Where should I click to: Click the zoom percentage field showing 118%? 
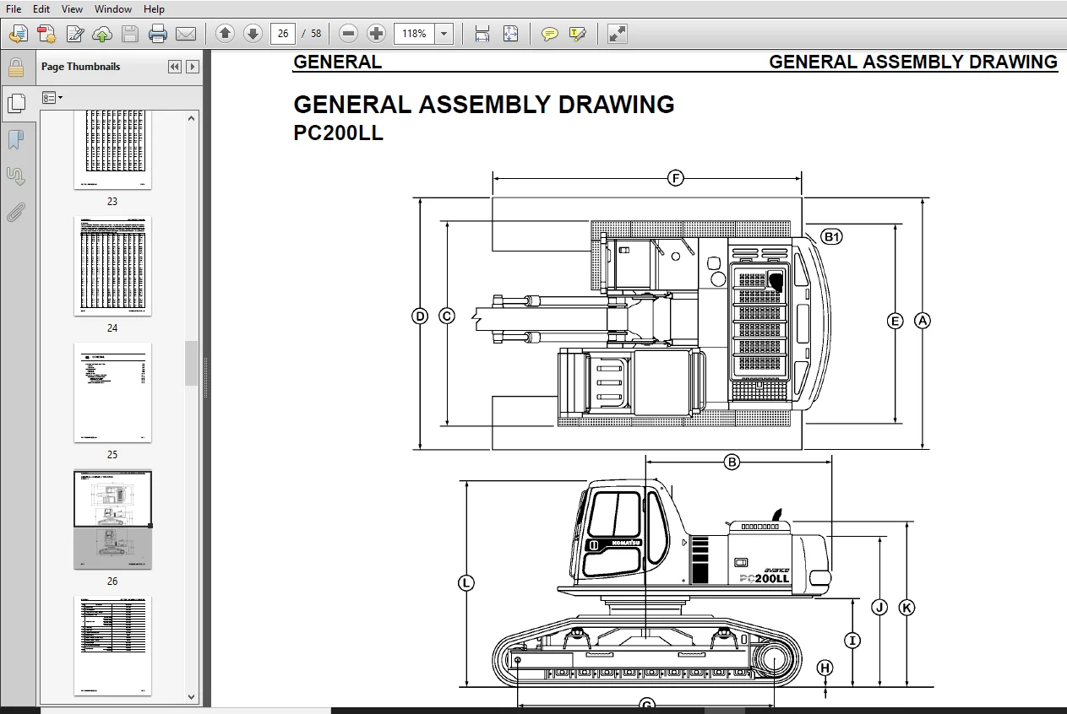coord(415,34)
